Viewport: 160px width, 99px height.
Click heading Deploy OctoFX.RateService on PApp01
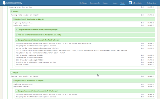tap(29, 81)
